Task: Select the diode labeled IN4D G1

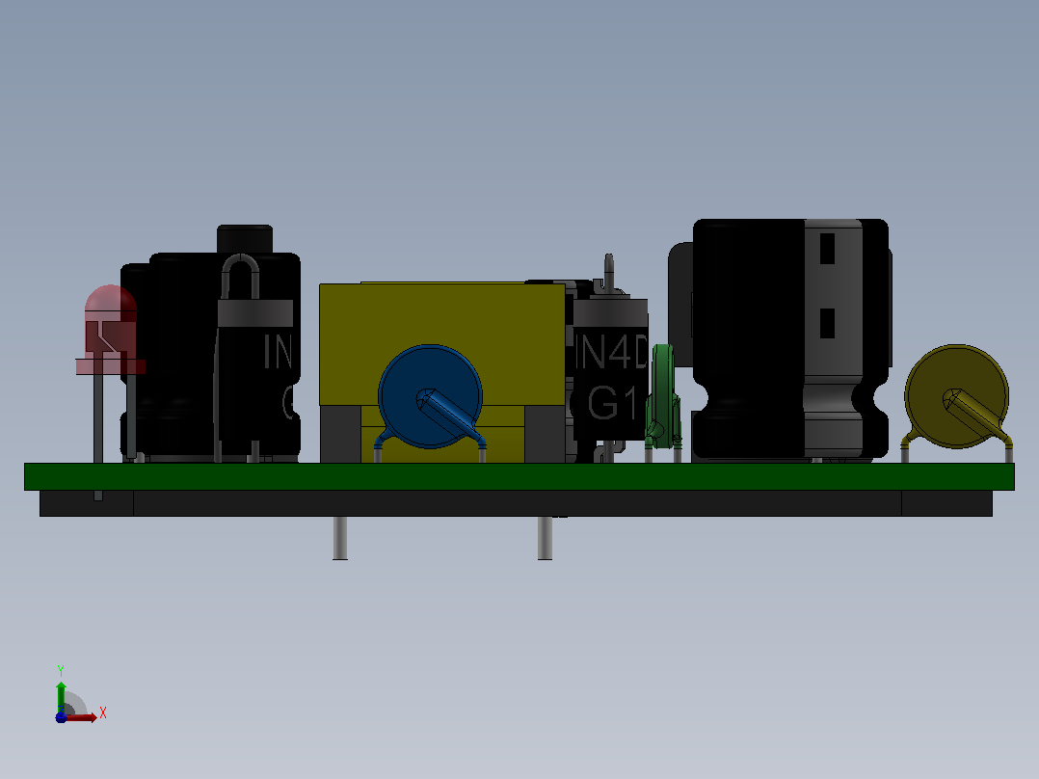Action: tap(610, 368)
